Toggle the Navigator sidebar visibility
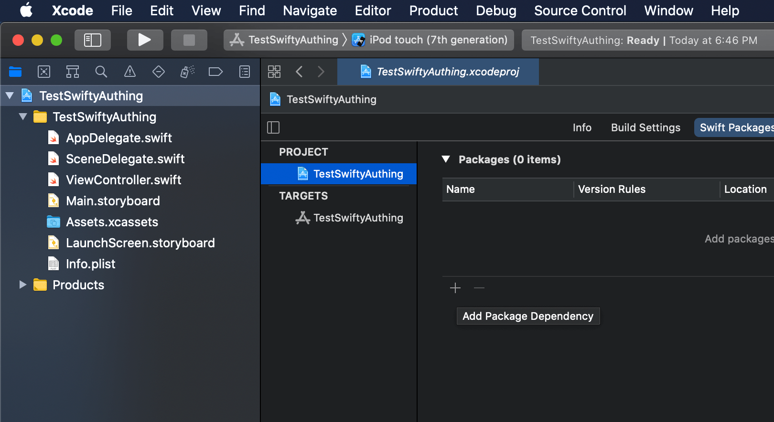Image resolution: width=774 pixels, height=422 pixels. tap(93, 40)
